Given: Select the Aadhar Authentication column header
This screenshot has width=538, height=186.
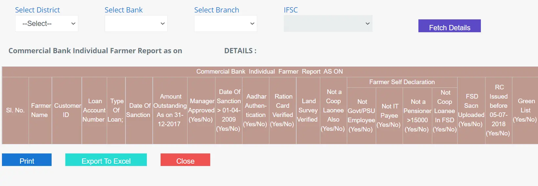Looking at the screenshot, I should tap(256, 110).
